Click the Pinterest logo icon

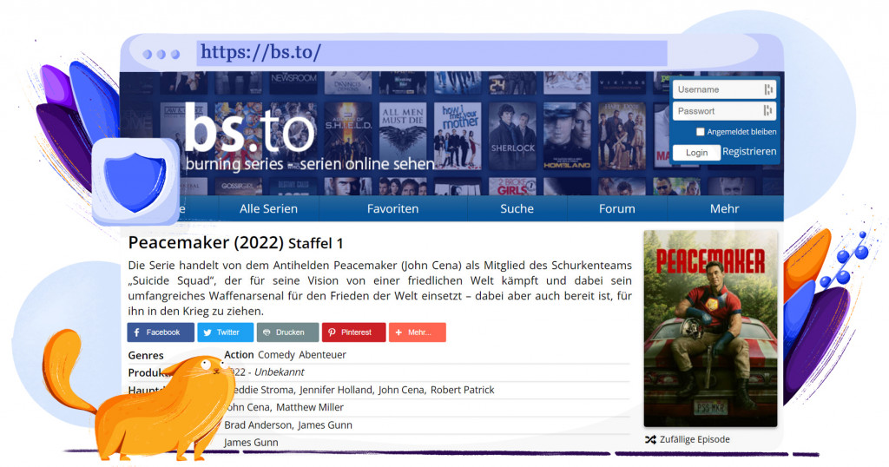pyautogui.click(x=332, y=332)
